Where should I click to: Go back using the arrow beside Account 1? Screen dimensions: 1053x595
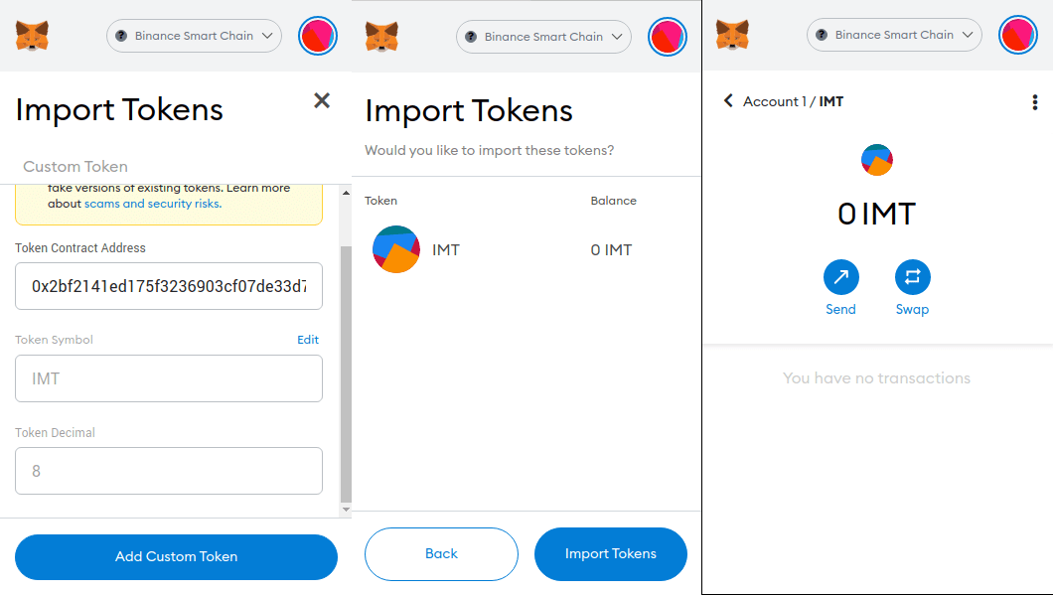728,101
